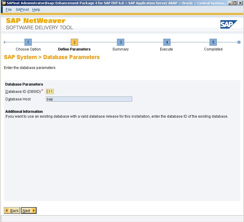Screen dimensions: 244x222
Task: Close the SAPinst window
Action: [240, 3]
